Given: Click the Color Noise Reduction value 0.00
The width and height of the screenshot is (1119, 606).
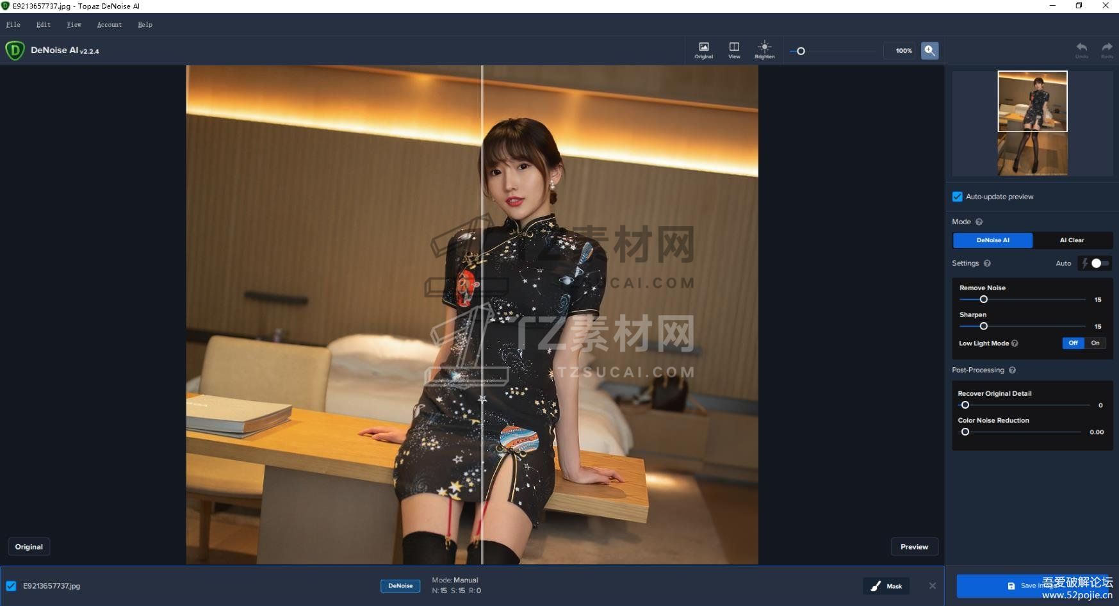Looking at the screenshot, I should [x=1097, y=432].
